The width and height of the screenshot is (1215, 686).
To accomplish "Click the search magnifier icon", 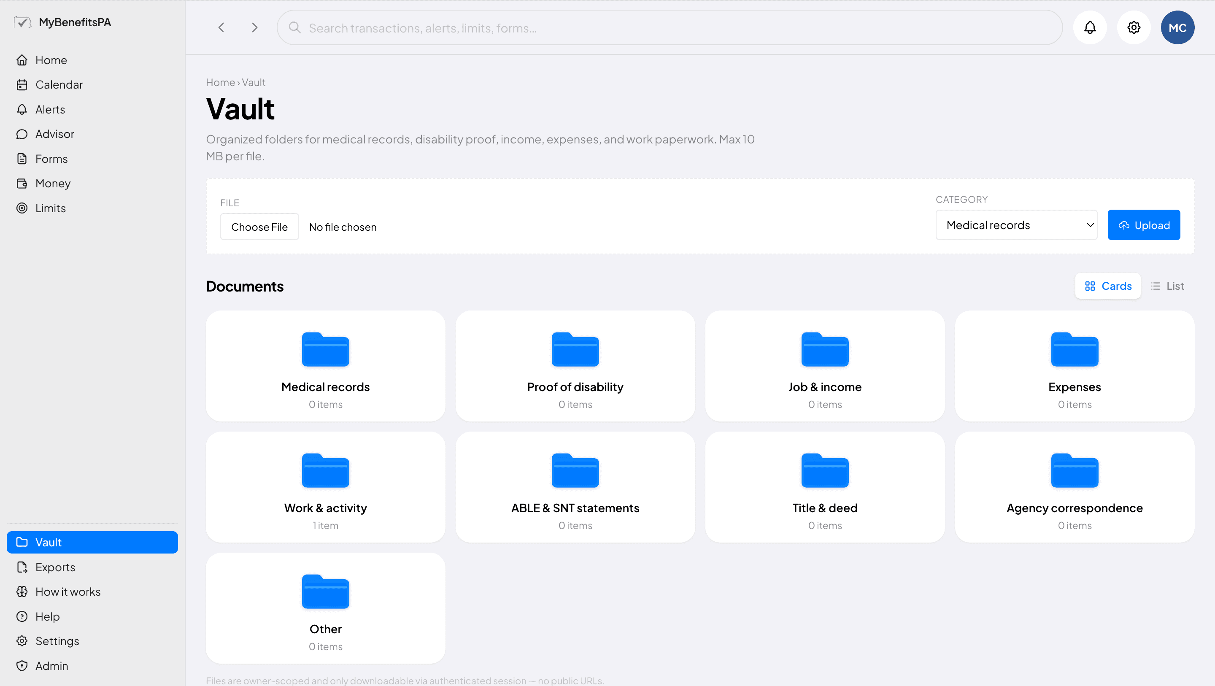I will coord(295,28).
